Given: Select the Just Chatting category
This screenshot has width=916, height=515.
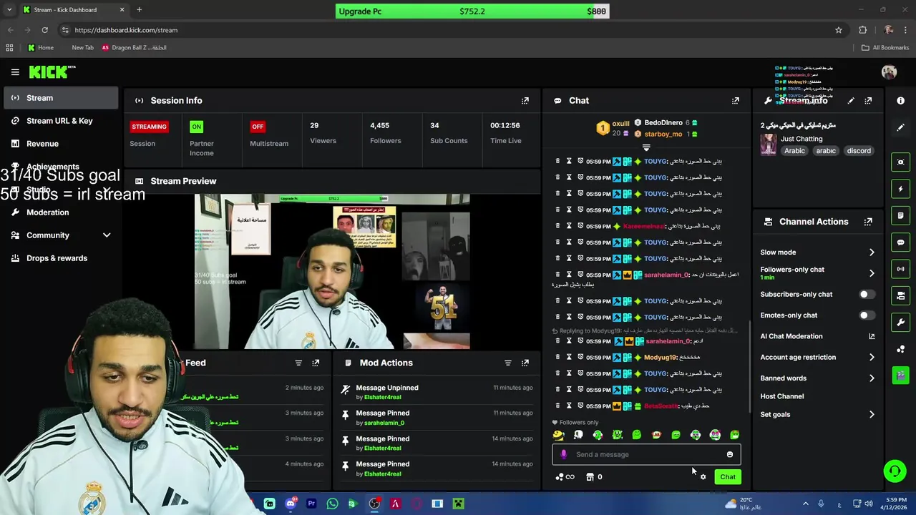Looking at the screenshot, I should (801, 139).
